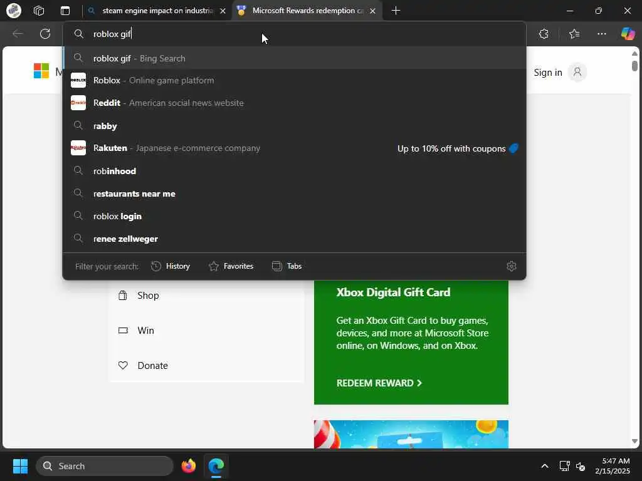Switch to the steam engine impact tab
The width and height of the screenshot is (642, 481).
click(157, 11)
